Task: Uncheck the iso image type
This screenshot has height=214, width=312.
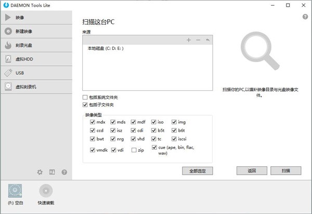Action: (x=154, y=122)
